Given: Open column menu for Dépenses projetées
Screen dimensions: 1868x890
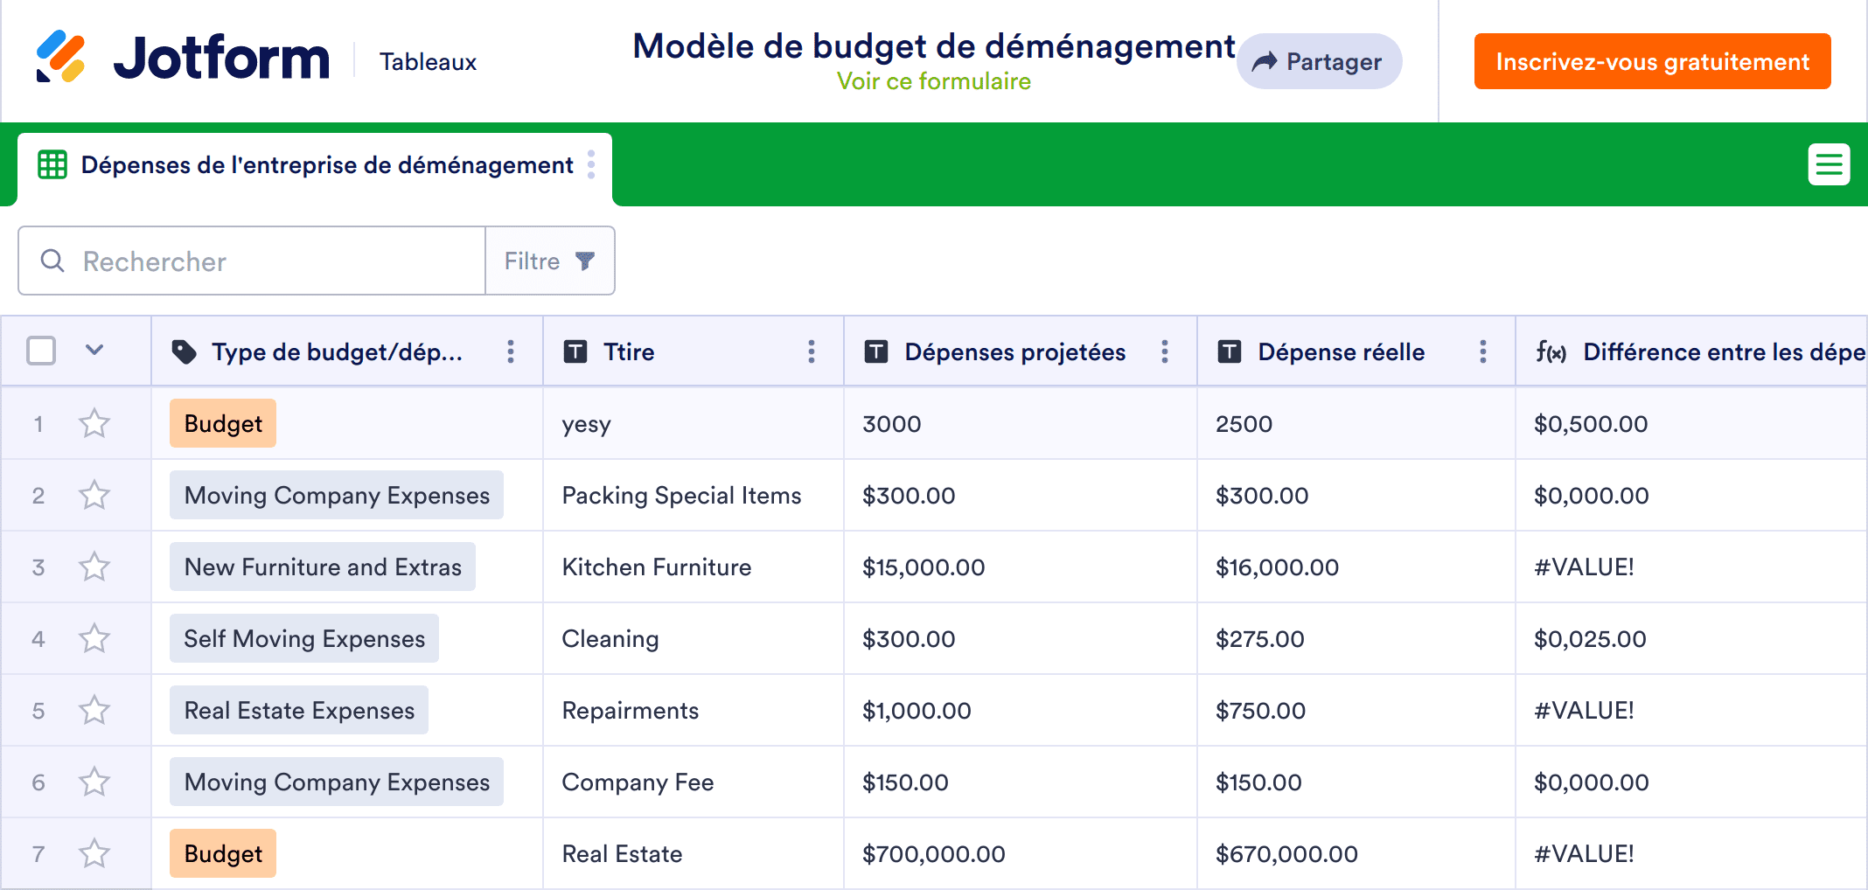Looking at the screenshot, I should pyautogui.click(x=1164, y=351).
